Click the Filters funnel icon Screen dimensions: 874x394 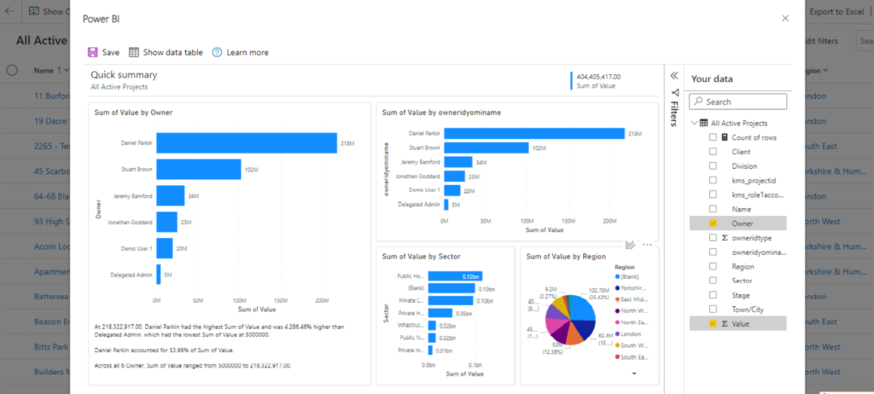tap(674, 92)
